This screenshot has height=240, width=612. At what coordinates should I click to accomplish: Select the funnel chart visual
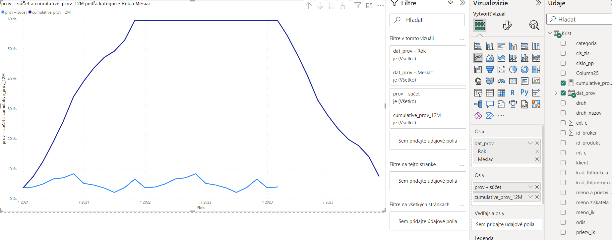click(490, 70)
